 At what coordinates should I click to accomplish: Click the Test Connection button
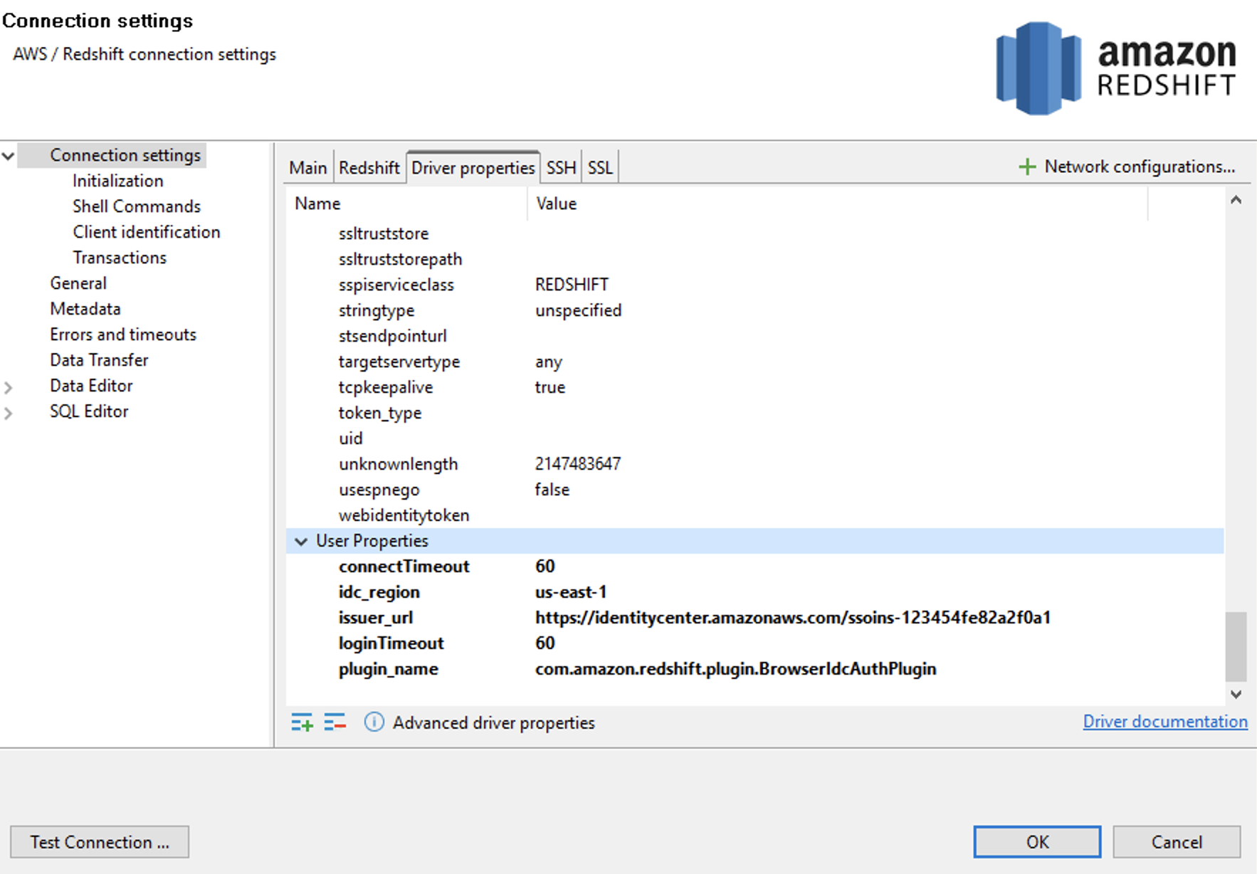click(100, 842)
